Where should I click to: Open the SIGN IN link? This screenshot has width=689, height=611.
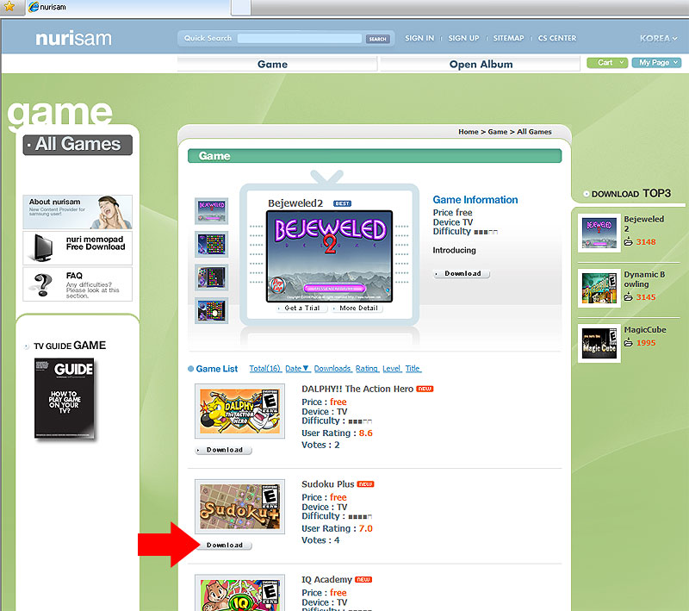click(419, 38)
